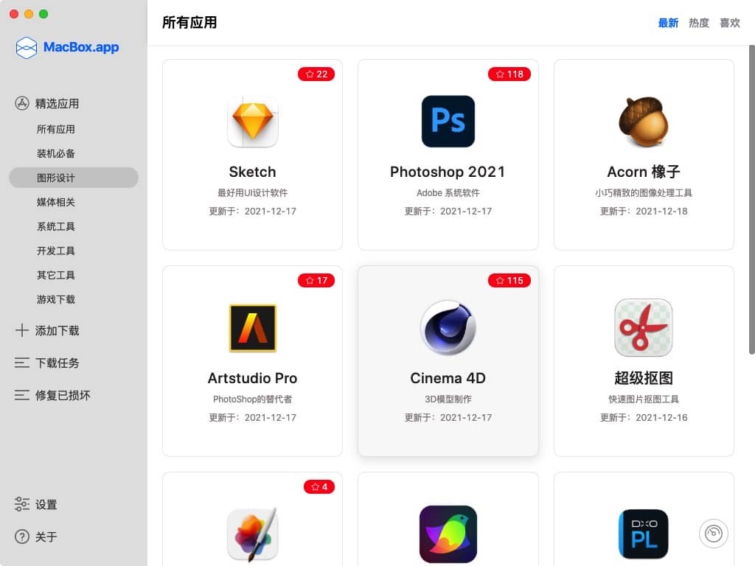
Task: Sort apps by 喜欢
Action: [x=729, y=23]
